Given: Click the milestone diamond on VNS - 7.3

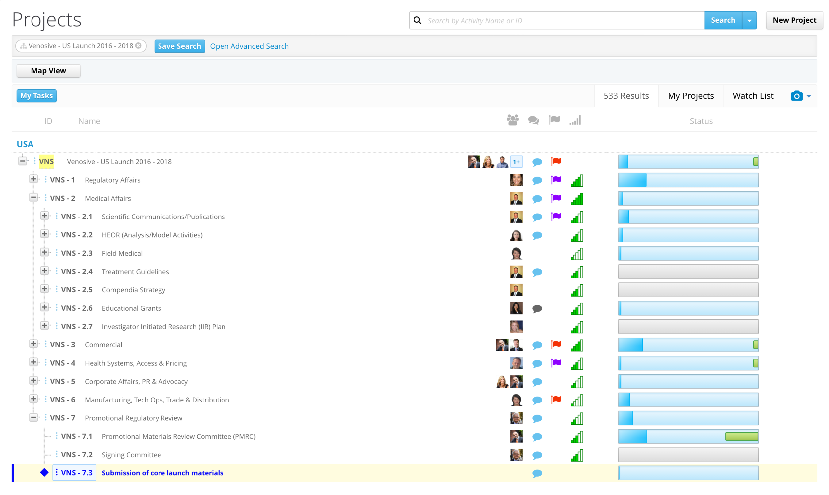Looking at the screenshot, I should [44, 473].
